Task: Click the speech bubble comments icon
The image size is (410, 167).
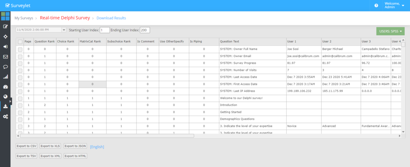Action: tap(5, 67)
